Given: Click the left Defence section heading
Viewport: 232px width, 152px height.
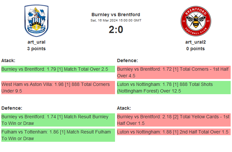Looking at the screenshot, I should (12, 108).
